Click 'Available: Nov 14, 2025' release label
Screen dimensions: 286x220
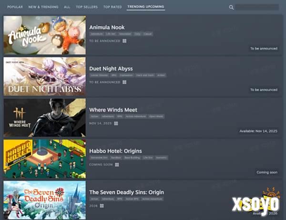pyautogui.click(x=258, y=131)
